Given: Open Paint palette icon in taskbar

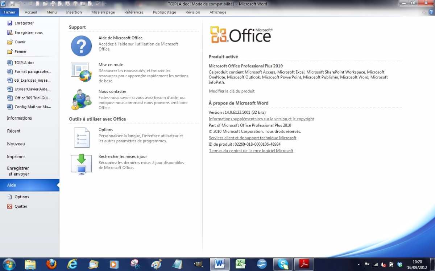Looking at the screenshot, I should point(156,264).
